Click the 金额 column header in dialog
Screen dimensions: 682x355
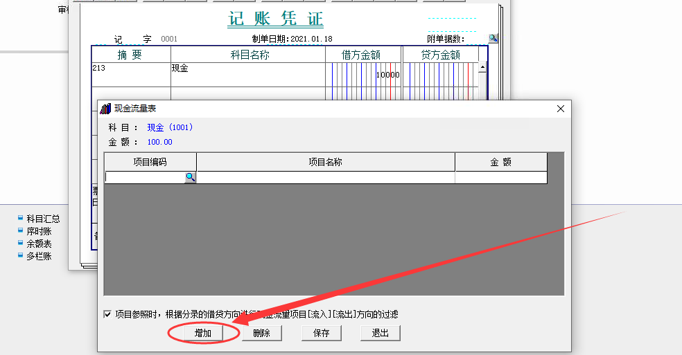[x=501, y=162]
